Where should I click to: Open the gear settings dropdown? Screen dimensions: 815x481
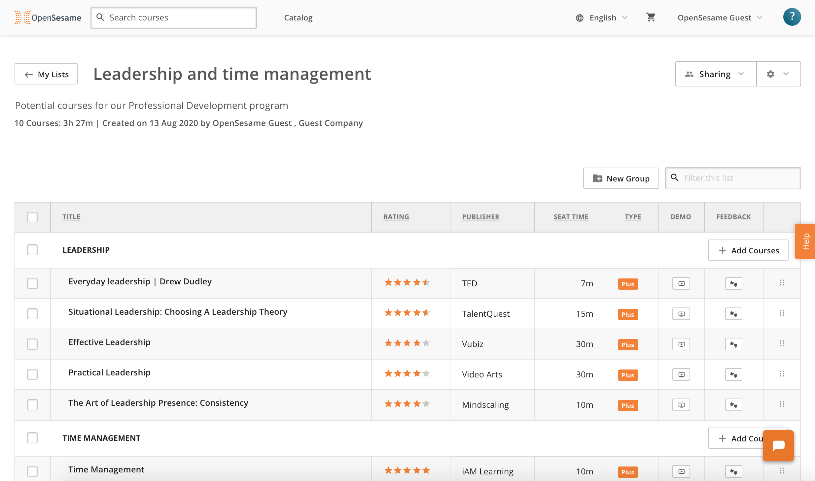(x=778, y=74)
